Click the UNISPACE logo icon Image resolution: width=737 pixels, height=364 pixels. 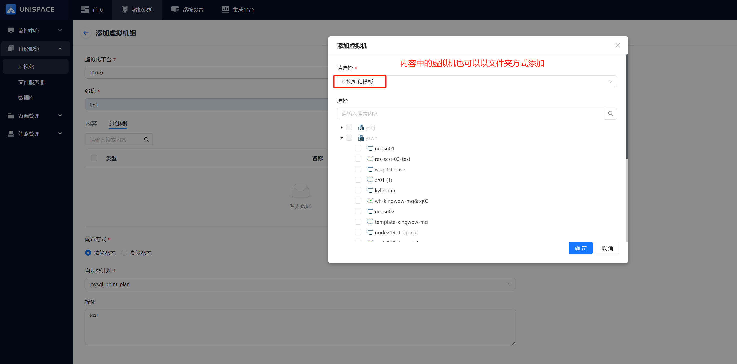(x=11, y=9)
